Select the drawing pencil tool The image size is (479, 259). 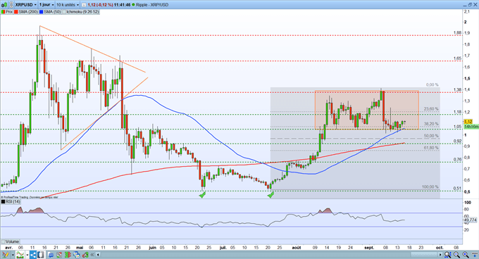[x=6, y=255]
